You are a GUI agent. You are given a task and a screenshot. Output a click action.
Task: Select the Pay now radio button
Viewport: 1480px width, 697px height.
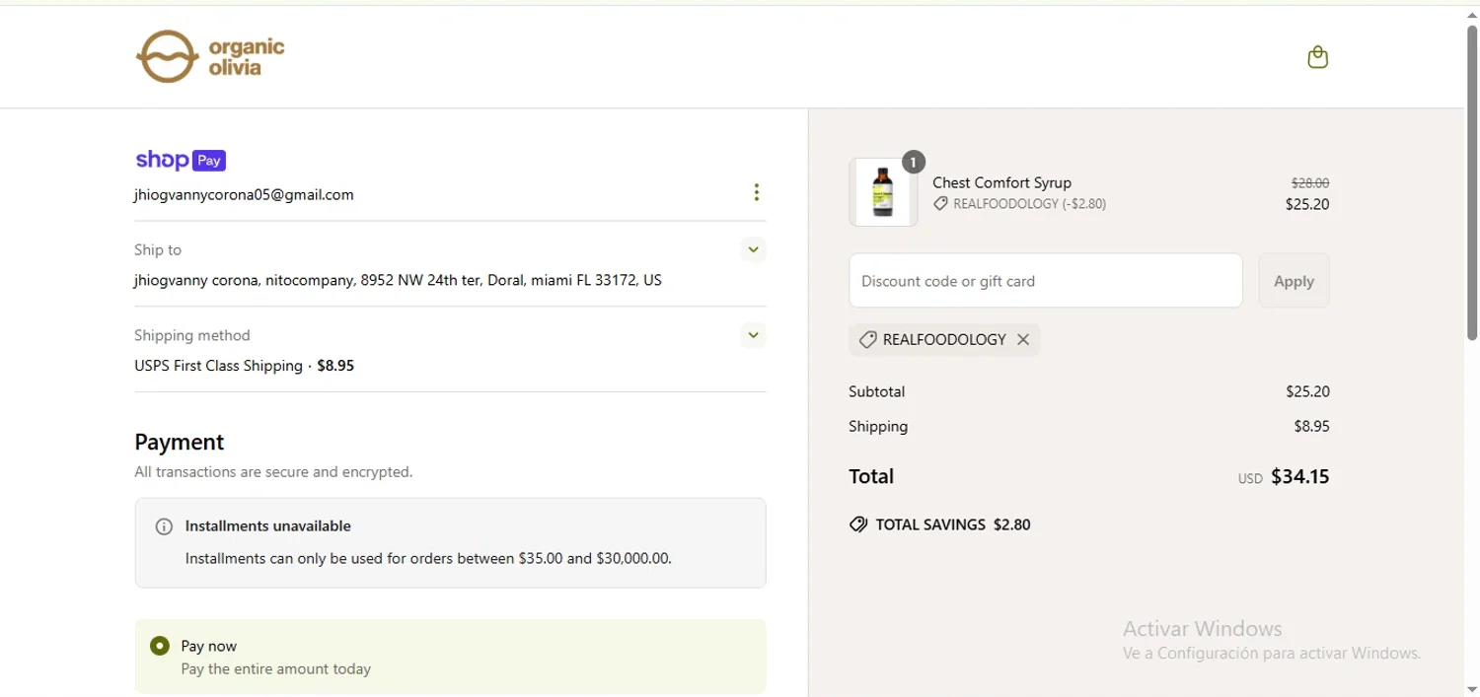[x=160, y=646]
